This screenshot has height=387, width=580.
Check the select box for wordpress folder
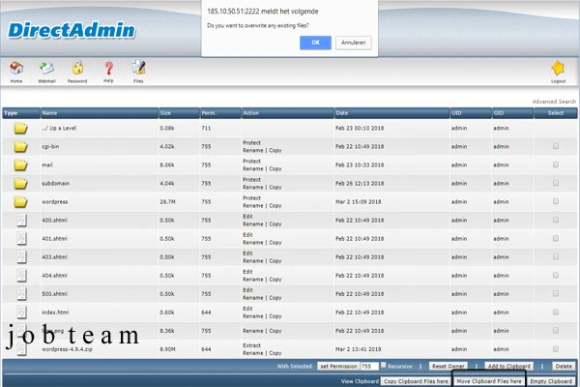click(x=555, y=202)
